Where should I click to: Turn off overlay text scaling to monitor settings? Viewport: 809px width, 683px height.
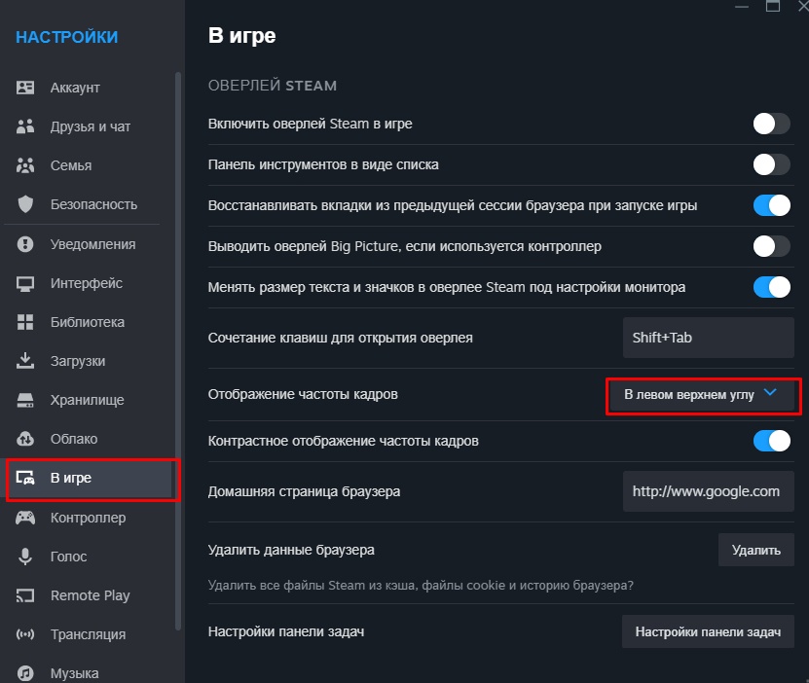(x=771, y=287)
